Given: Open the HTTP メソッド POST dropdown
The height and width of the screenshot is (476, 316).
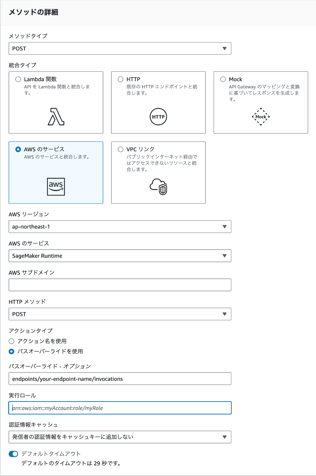Looking at the screenshot, I should coord(120,314).
